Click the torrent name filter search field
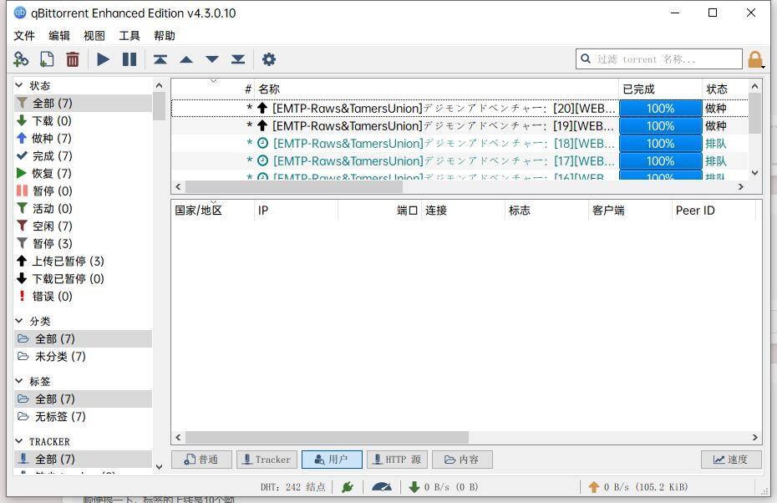 (x=667, y=59)
